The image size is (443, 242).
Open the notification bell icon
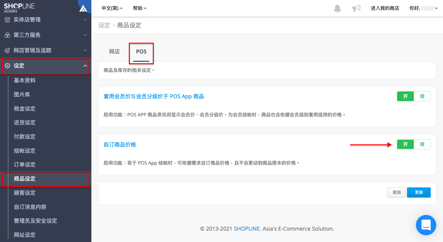(x=337, y=9)
